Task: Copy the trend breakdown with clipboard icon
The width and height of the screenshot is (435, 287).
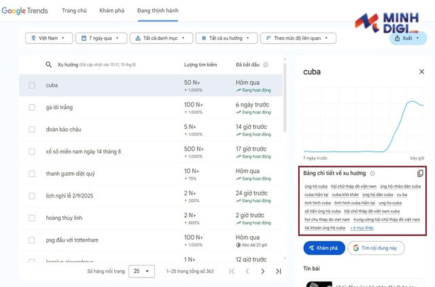Action: (420, 174)
